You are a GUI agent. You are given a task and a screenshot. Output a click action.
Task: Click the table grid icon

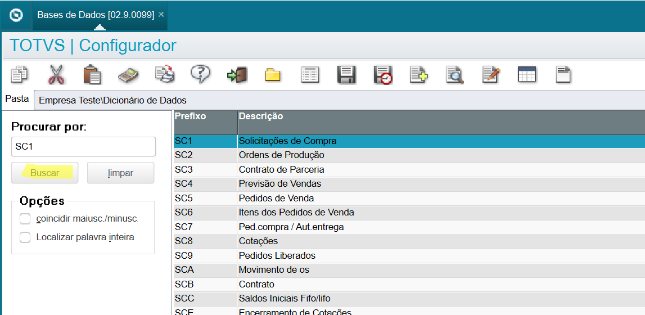[527, 75]
